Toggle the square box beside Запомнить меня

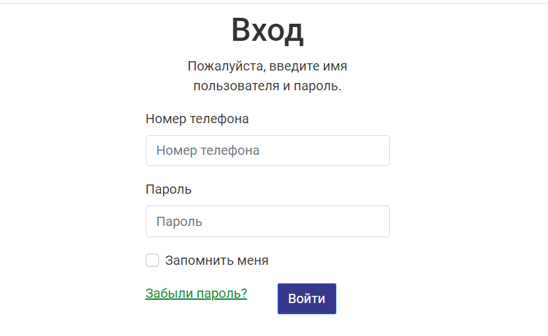click(x=152, y=260)
